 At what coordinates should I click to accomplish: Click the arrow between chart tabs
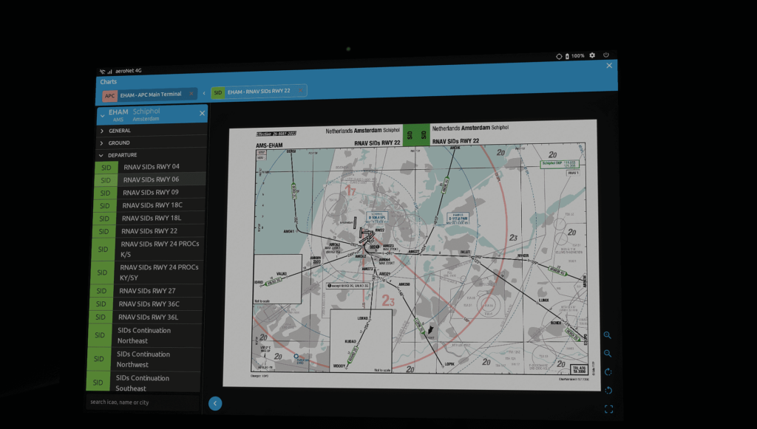(204, 93)
